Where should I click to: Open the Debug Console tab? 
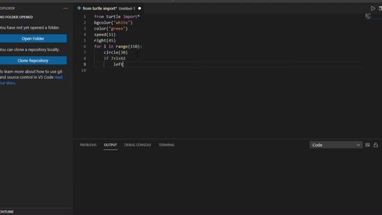[137, 145]
